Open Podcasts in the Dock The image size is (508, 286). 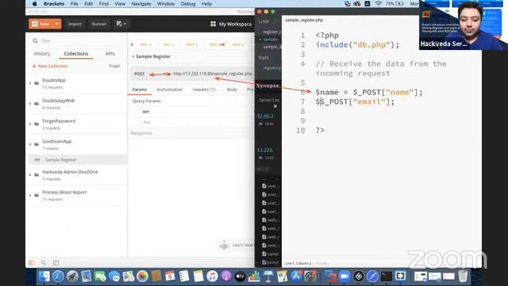point(226,276)
